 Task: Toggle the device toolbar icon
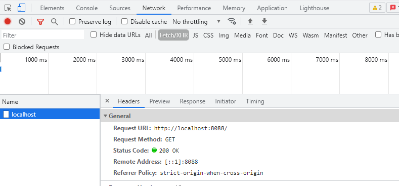(21, 8)
